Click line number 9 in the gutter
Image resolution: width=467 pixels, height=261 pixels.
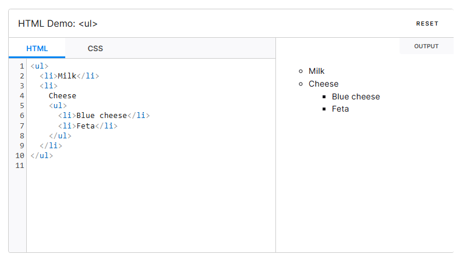(22, 145)
